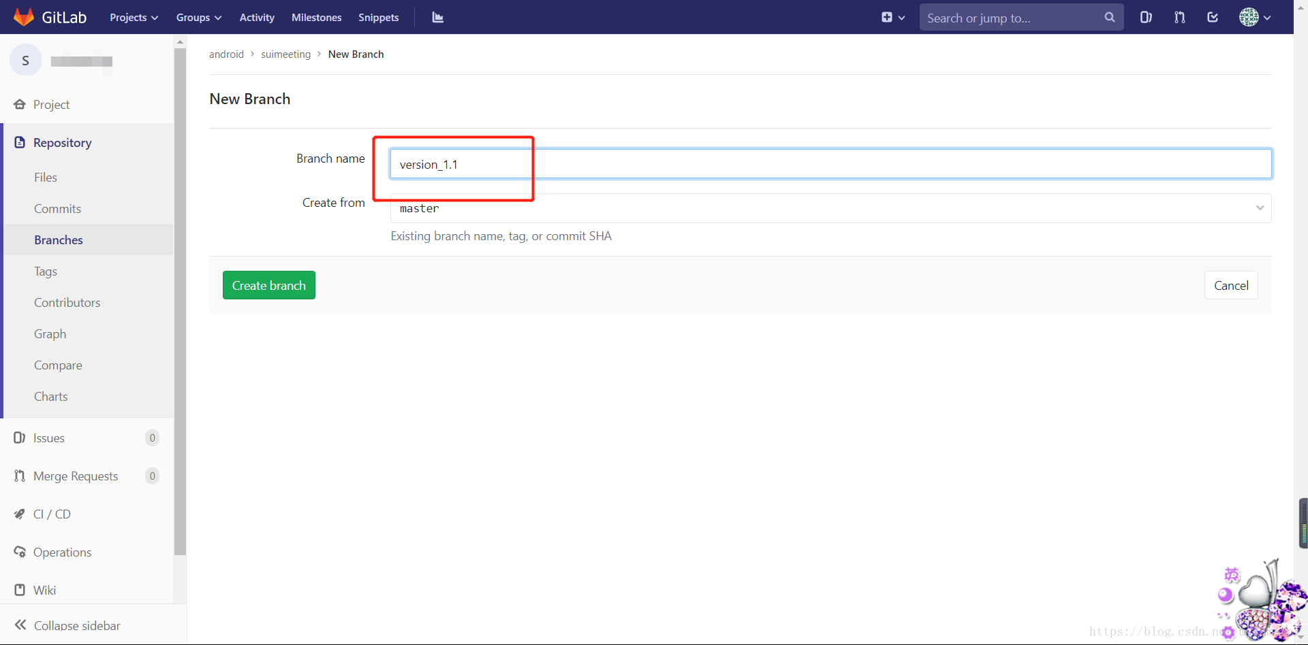Go to android breadcrumb link
This screenshot has width=1308, height=645.
[226, 54]
